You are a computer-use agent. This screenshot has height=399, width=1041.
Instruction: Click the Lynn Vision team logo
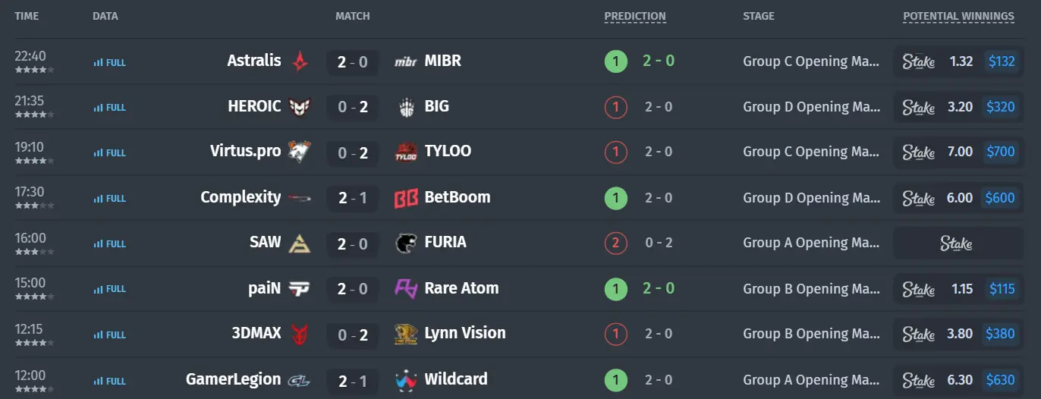click(406, 334)
